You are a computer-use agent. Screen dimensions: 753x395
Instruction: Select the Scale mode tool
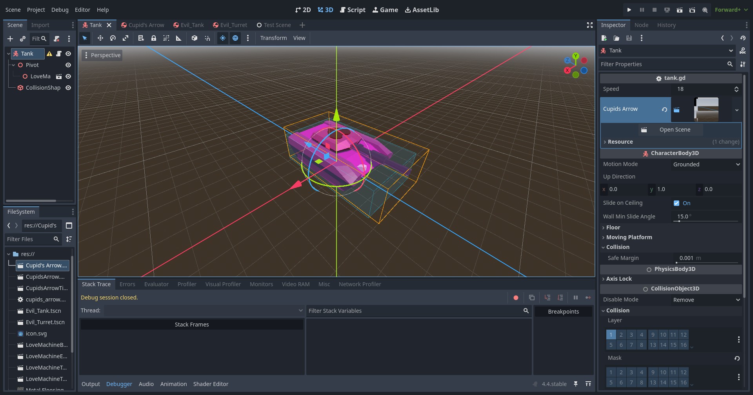(x=125, y=38)
